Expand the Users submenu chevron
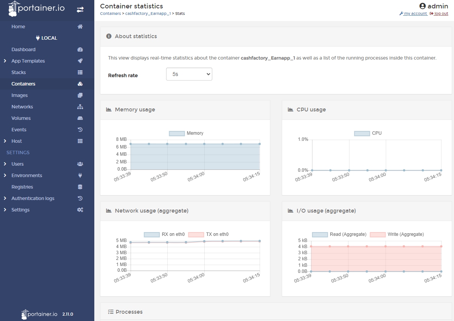The height and width of the screenshot is (321, 454). pyautogui.click(x=5, y=164)
